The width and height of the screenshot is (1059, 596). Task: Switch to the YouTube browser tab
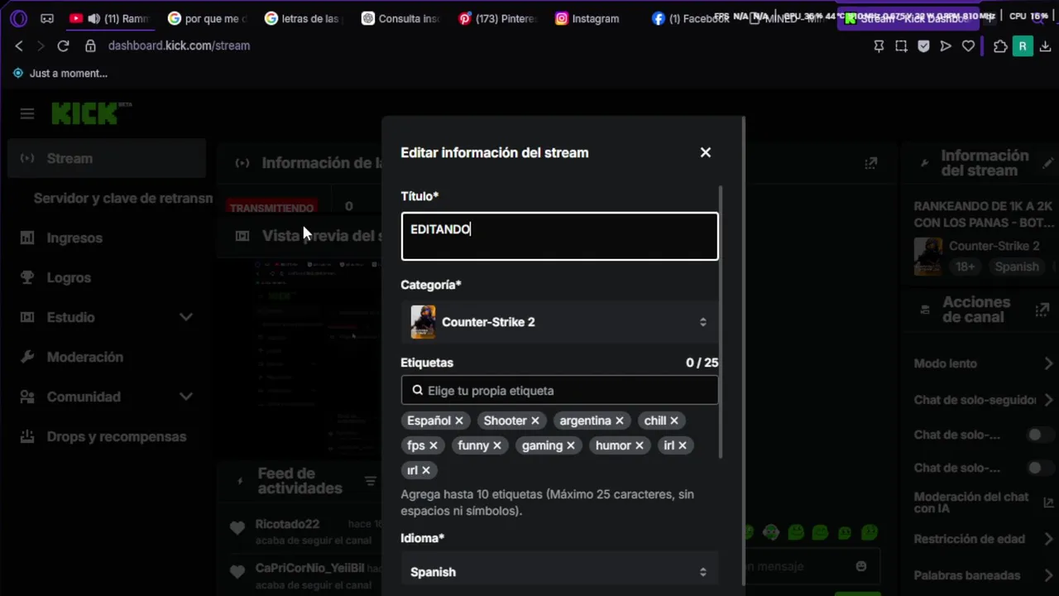pyautogui.click(x=109, y=18)
